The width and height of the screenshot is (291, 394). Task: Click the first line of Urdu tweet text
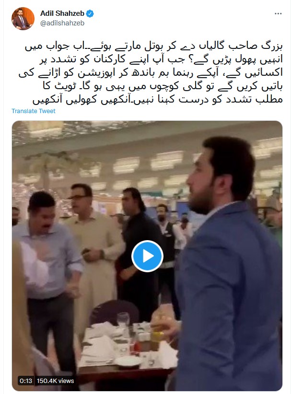point(154,46)
